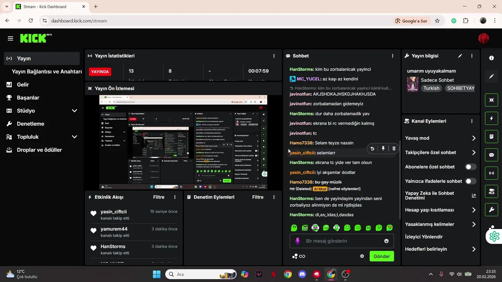
Task: Edit stream info with pencil icon in Yayın bilgisi
Action: tap(460, 56)
